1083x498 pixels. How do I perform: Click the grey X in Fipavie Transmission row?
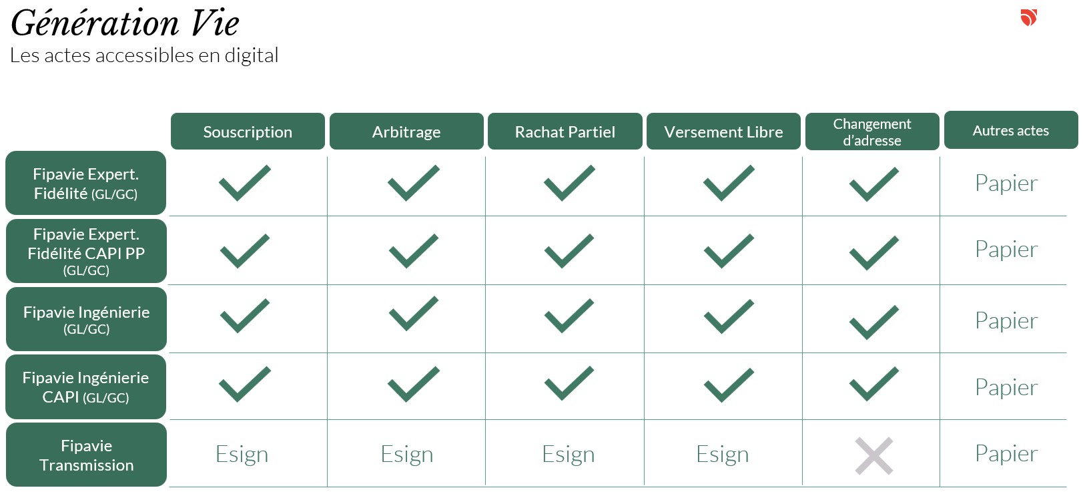tap(873, 456)
